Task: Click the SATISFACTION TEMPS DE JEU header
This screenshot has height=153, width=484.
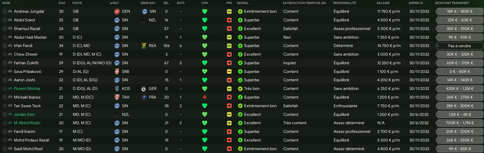Action: pos(304,3)
